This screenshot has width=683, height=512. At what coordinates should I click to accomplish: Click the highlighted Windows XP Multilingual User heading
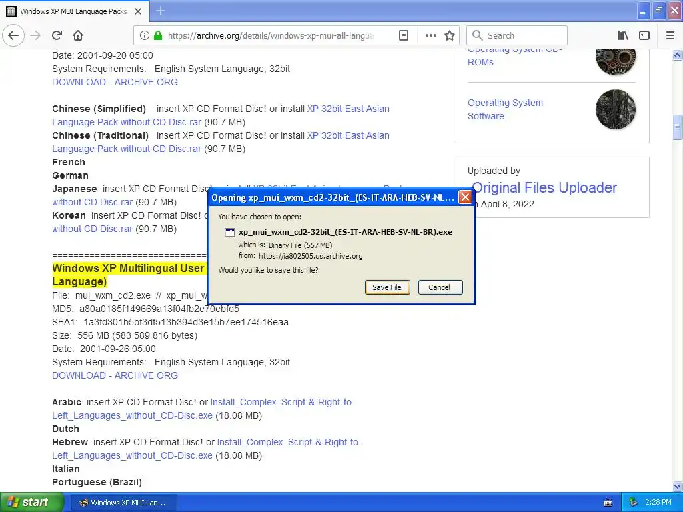tap(128, 275)
